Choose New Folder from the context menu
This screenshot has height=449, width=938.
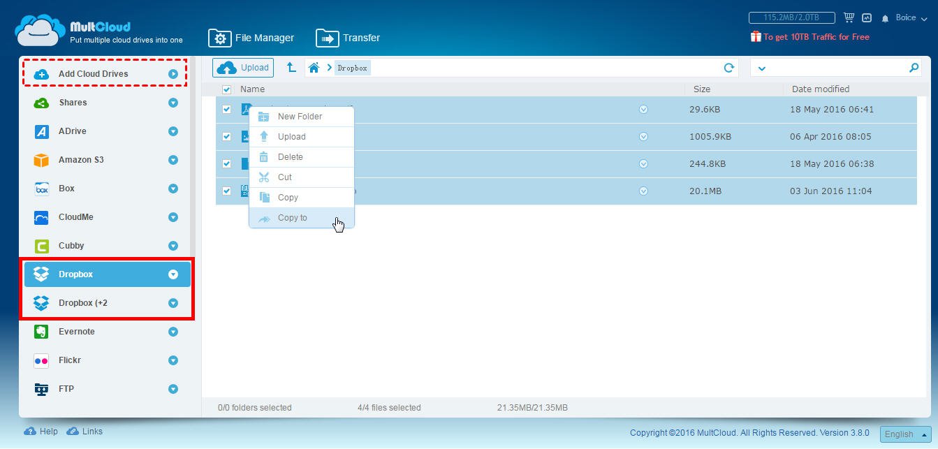pos(302,117)
